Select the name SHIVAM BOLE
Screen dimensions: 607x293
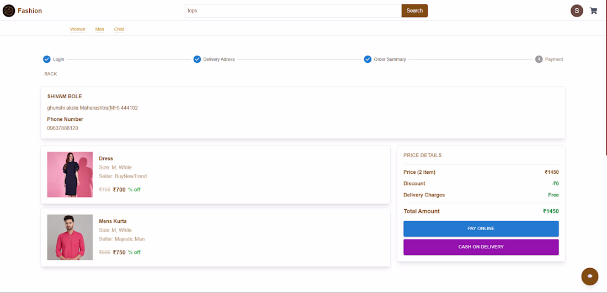tap(65, 97)
